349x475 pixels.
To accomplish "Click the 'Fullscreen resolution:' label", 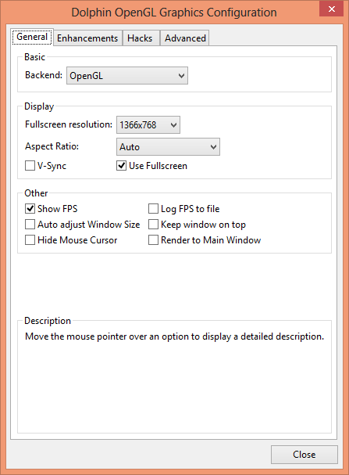I will click(x=69, y=124).
